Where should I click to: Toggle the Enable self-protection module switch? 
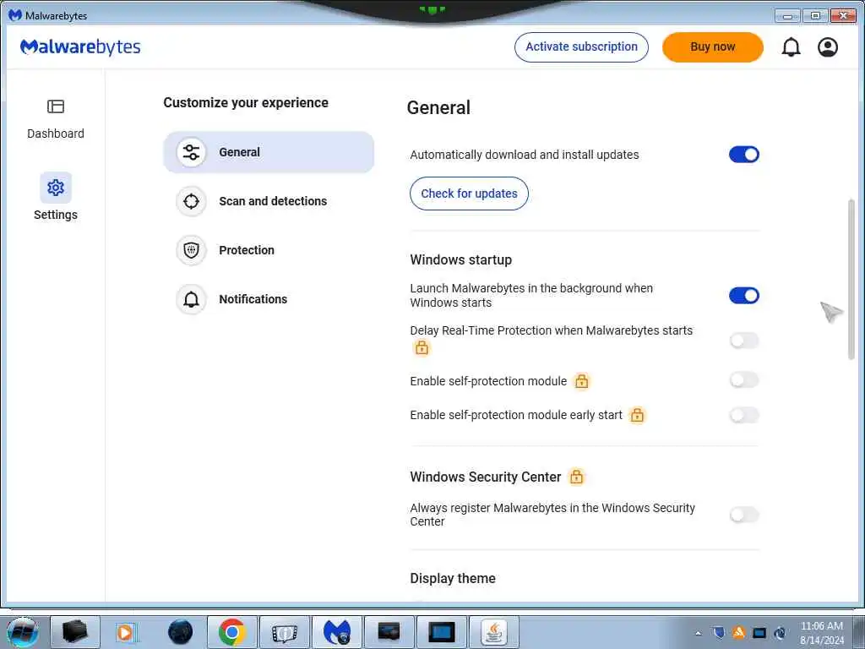click(x=744, y=379)
